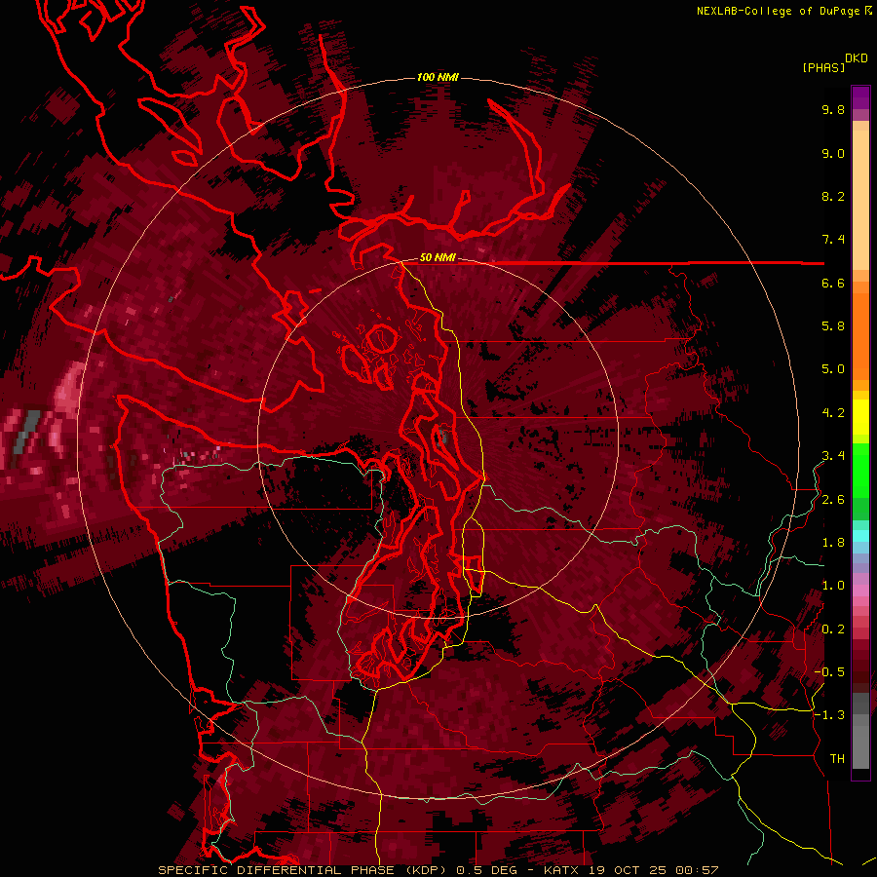Select the -0.5 scale value
877x877 pixels.
tap(829, 672)
